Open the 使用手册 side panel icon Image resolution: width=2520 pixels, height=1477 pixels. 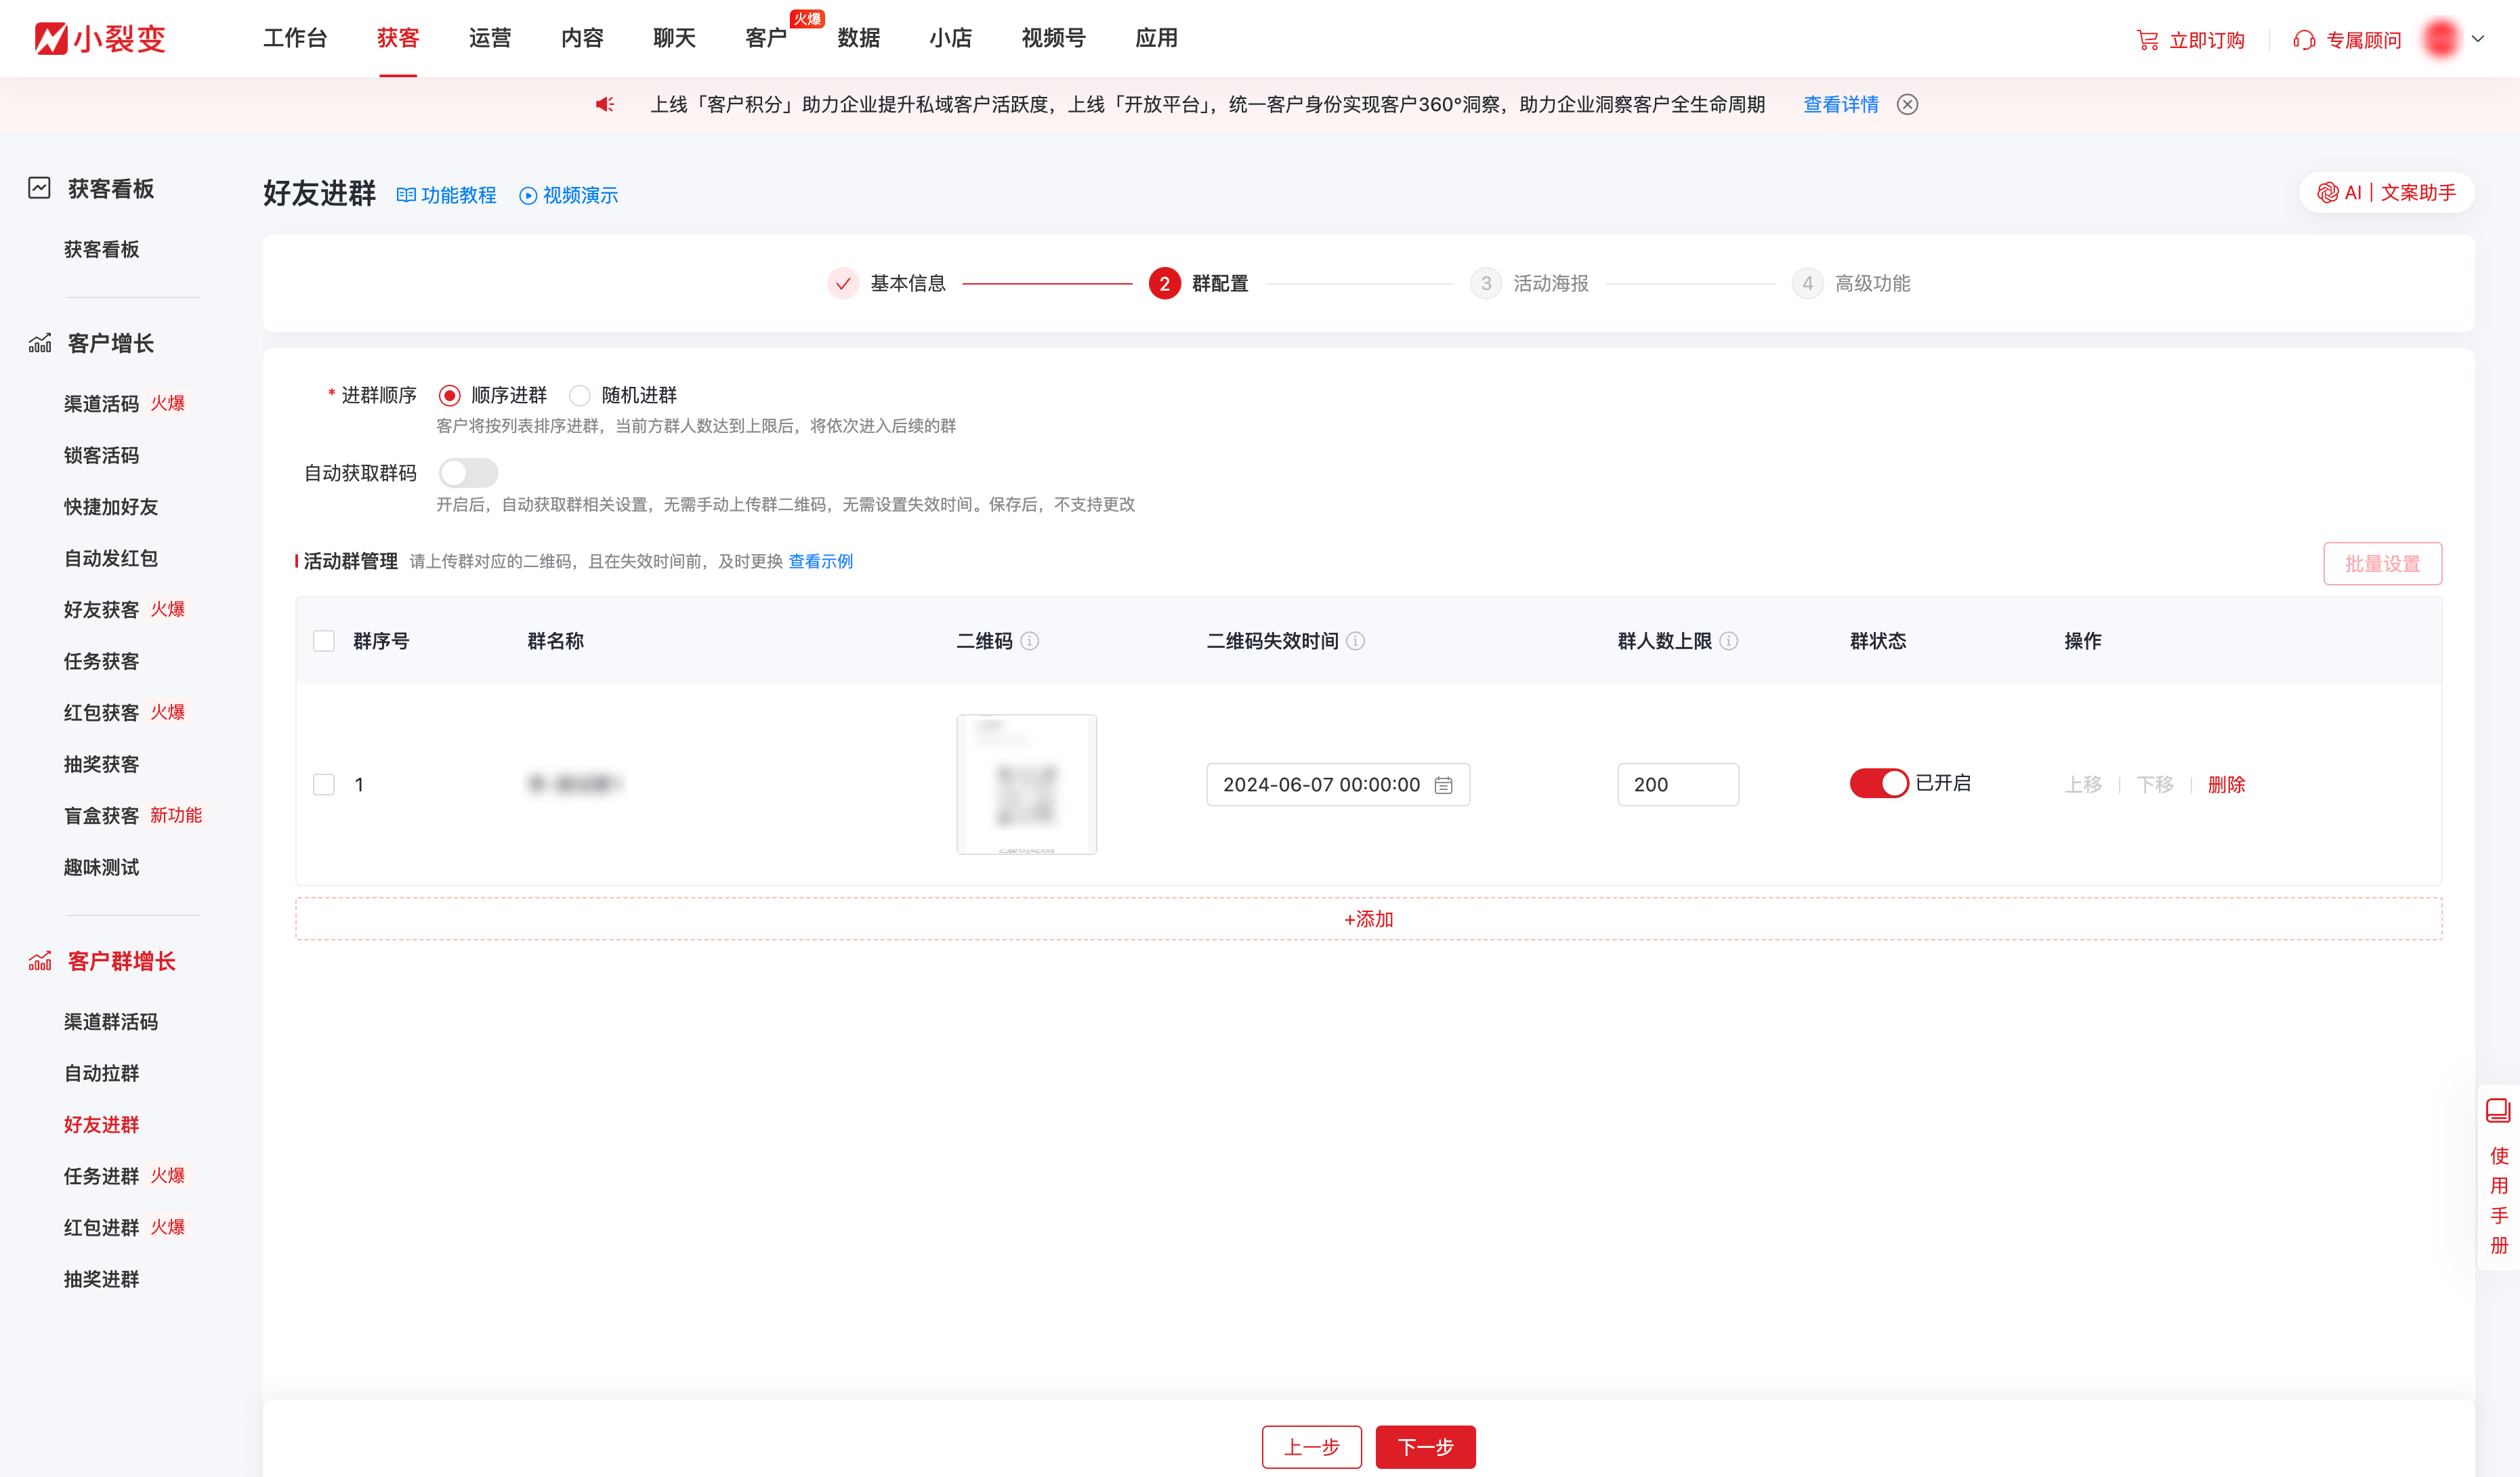[2498, 1111]
